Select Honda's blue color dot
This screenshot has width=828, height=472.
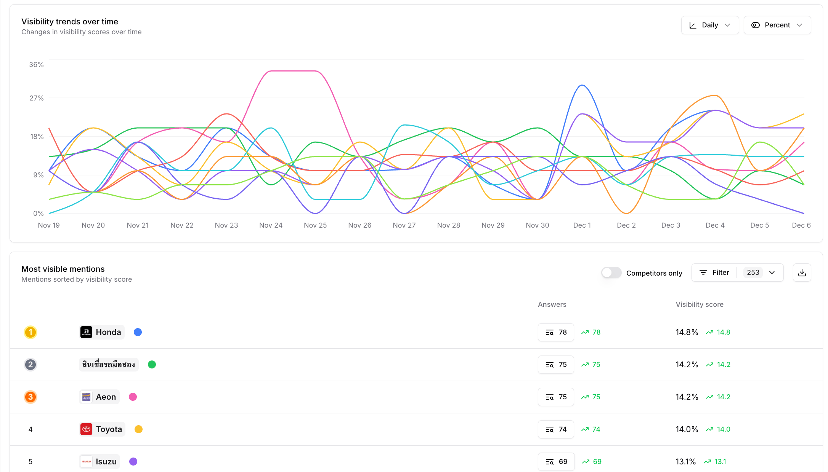click(x=138, y=332)
